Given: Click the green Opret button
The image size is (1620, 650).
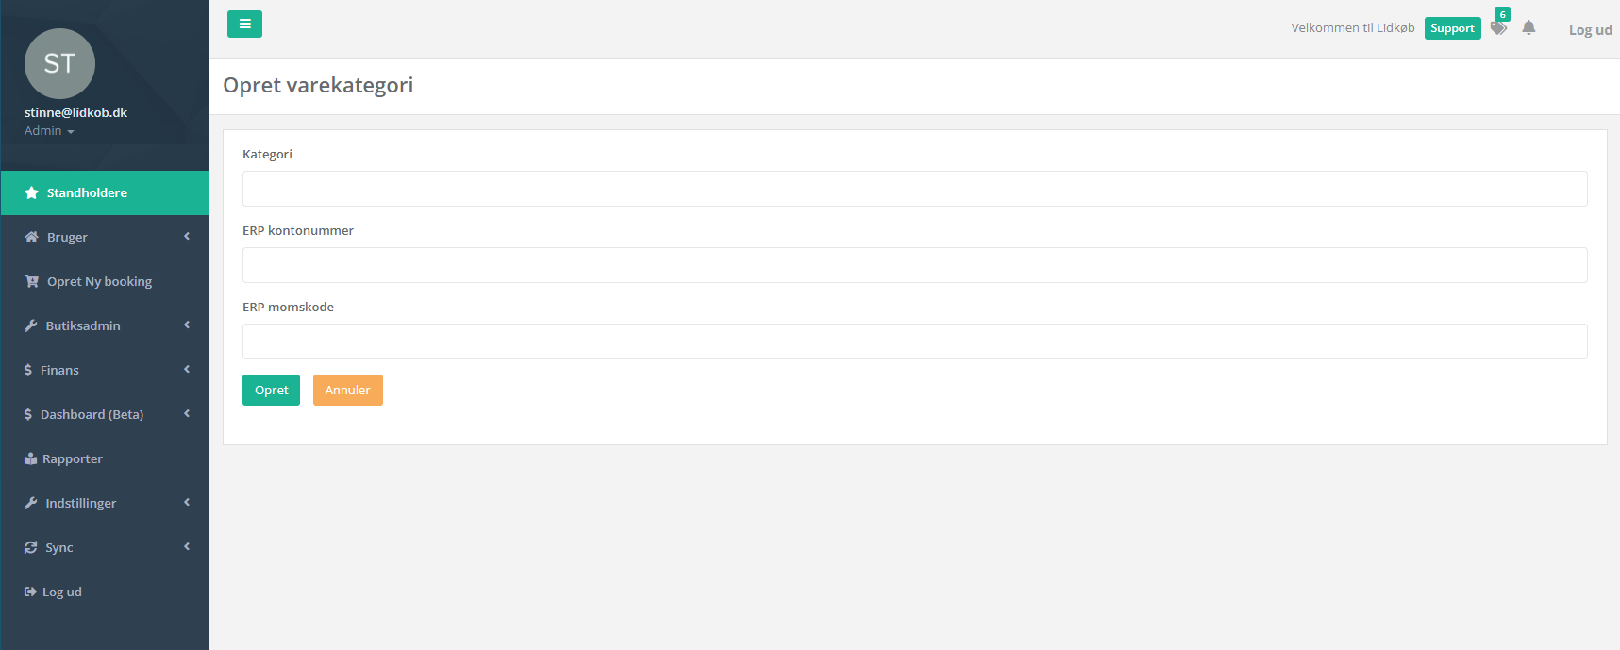Looking at the screenshot, I should point(271,390).
